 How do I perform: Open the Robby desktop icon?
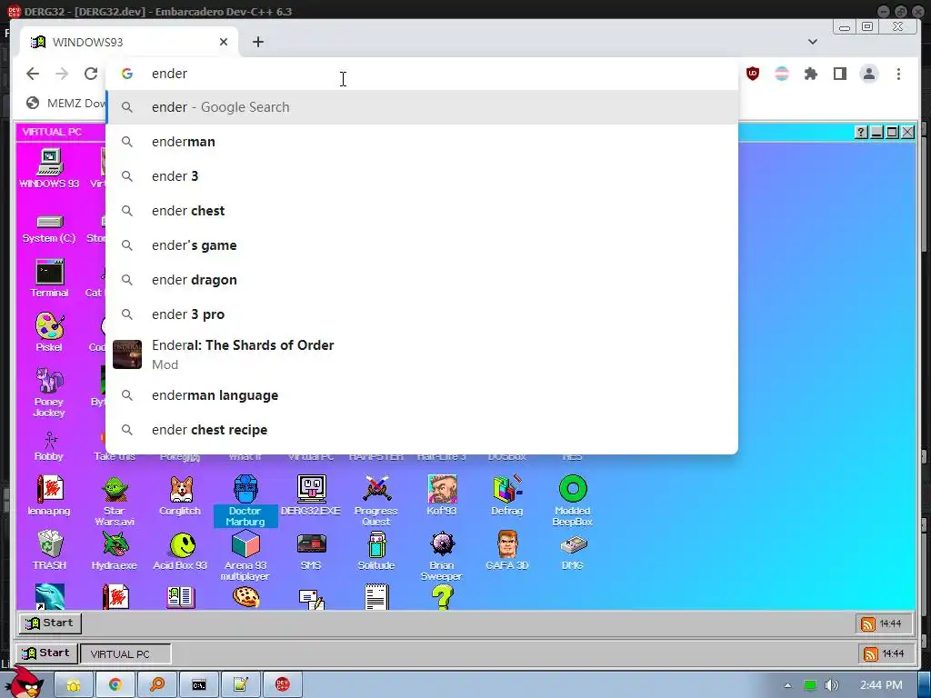[x=49, y=446]
